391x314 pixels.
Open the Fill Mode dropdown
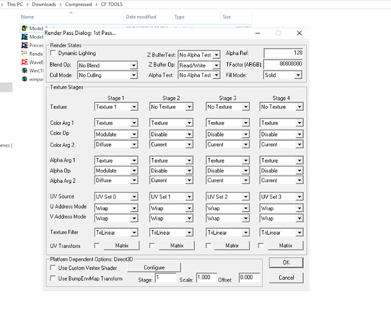pos(283,75)
